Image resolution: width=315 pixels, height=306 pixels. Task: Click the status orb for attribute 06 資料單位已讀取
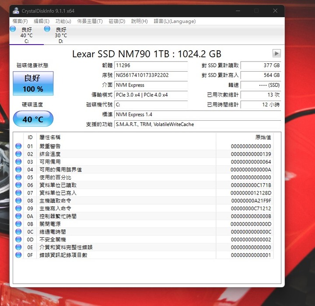[18, 185]
